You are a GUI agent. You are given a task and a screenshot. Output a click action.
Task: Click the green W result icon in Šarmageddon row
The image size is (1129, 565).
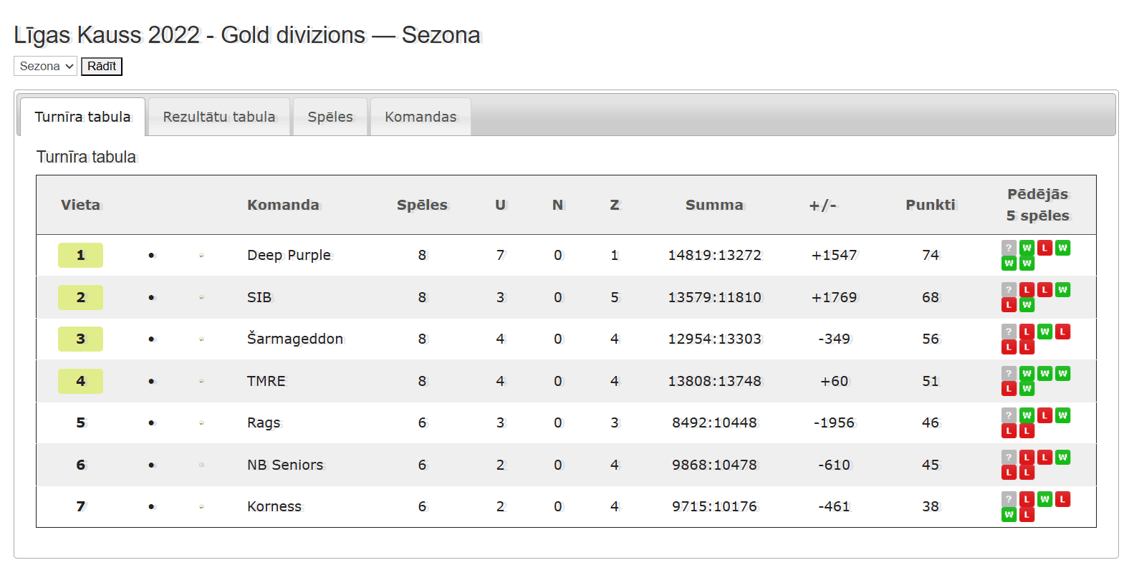pos(1044,332)
